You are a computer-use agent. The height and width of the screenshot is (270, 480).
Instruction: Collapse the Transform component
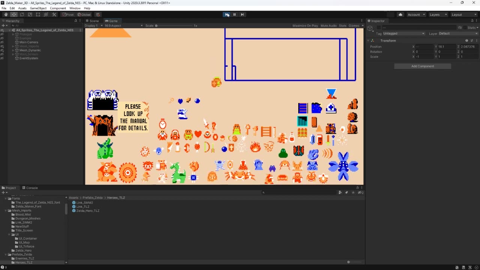(368, 40)
